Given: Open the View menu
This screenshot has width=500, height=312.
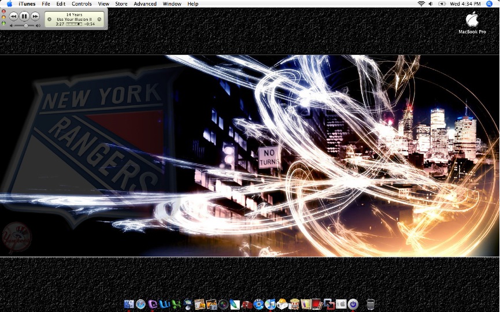Looking at the screenshot, I should click(103, 4).
